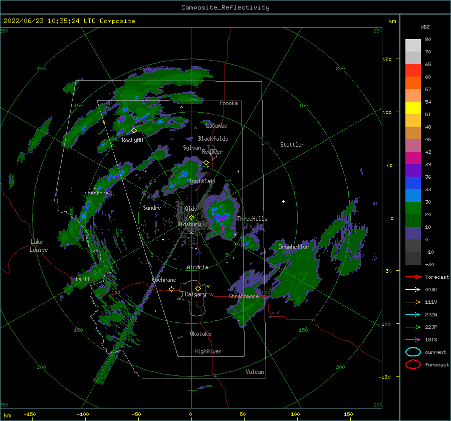
Task: Click the radar center marker near Olds
Action: pos(191,218)
